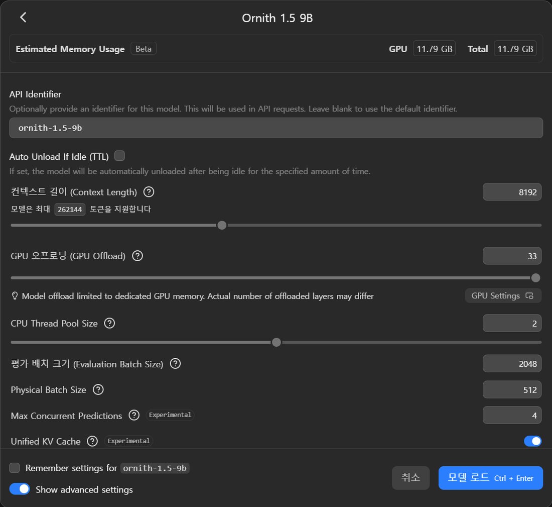552x507 pixels.
Task: Focus the API Identifier text field
Action: [x=276, y=128]
